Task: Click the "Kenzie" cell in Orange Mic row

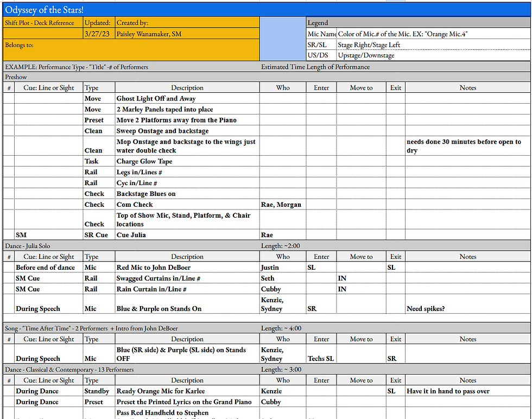Action: click(283, 391)
